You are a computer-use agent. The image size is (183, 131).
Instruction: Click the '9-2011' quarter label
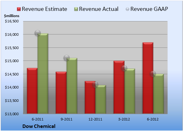tap(67, 119)
